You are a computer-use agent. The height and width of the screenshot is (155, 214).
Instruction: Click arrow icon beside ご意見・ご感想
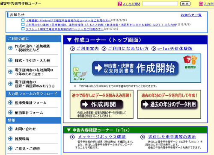tap(10, 149)
